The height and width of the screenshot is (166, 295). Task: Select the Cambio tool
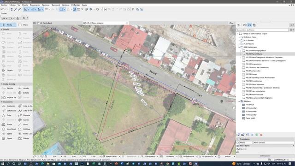tap(24, 120)
